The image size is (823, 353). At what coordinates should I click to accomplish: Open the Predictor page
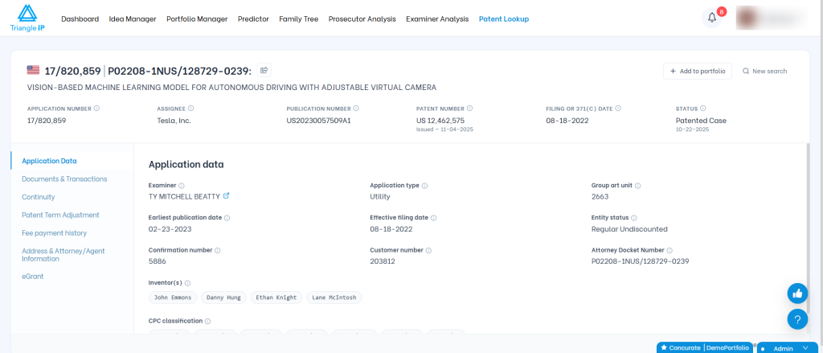coord(253,19)
